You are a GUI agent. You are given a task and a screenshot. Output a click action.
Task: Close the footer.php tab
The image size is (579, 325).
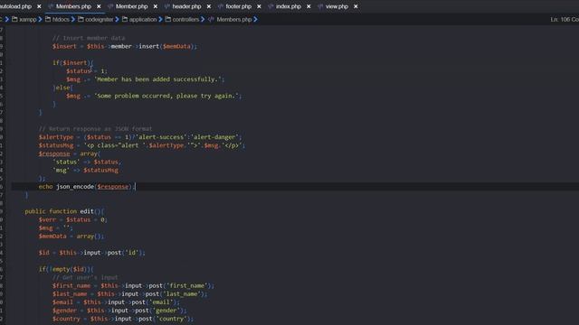click(259, 6)
